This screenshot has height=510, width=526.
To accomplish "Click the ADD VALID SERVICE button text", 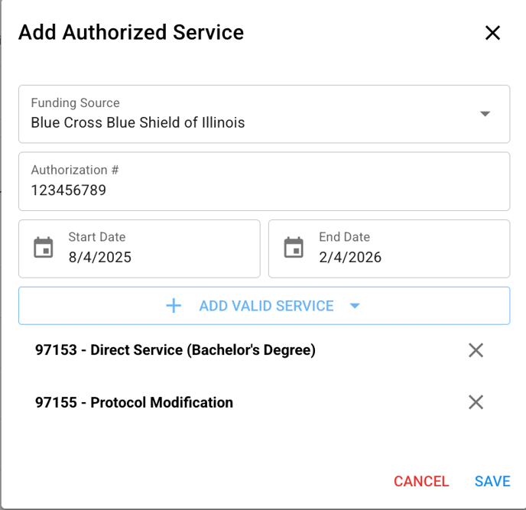I will 266,306.
